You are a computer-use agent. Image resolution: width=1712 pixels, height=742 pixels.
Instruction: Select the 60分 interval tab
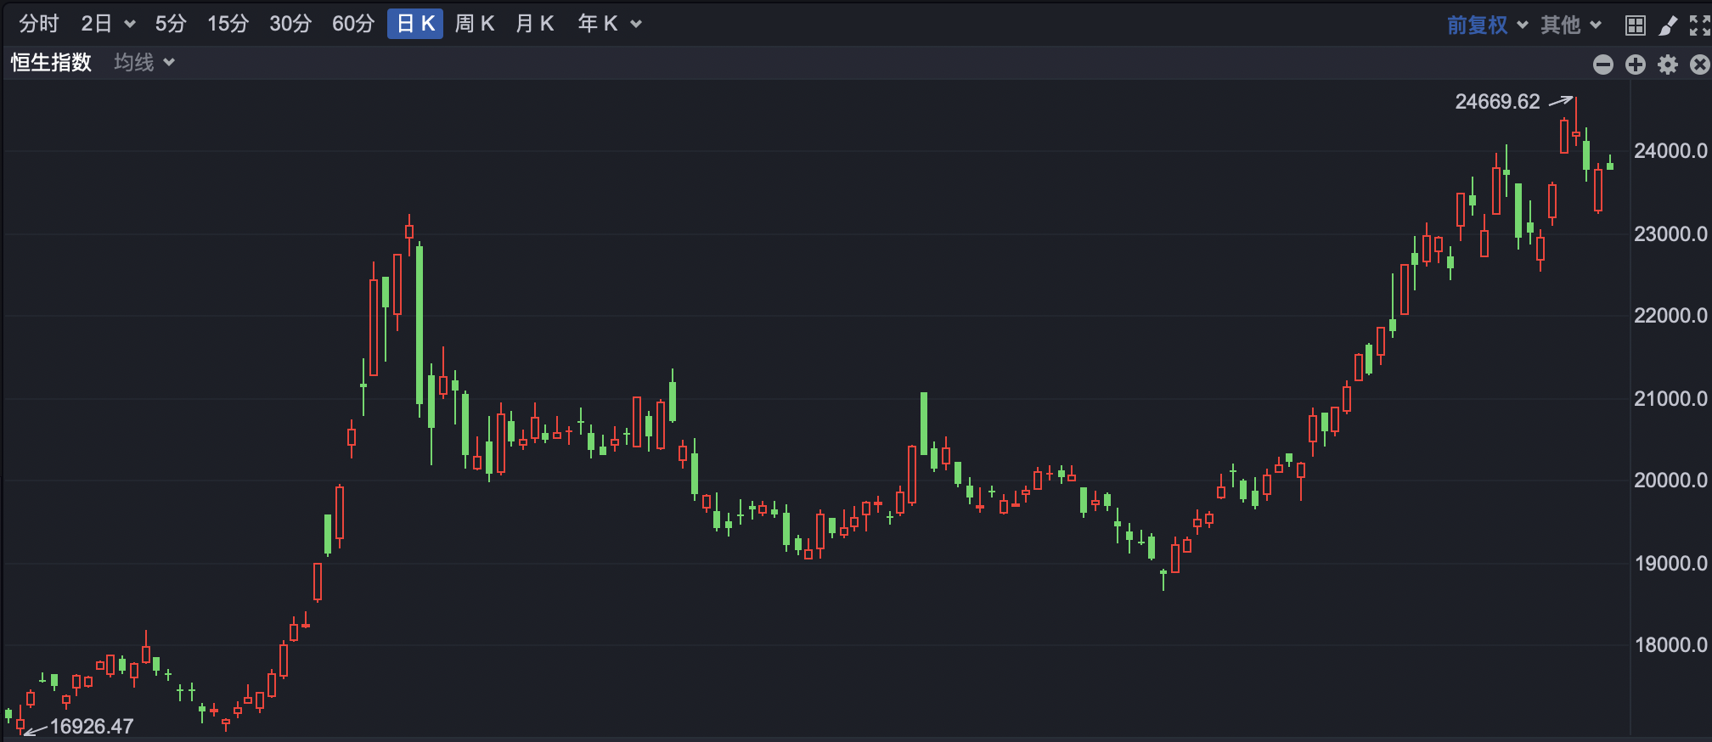352,24
